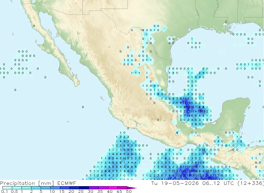Click the legend label 30
This screenshot has height=193, width=264.
coord(91,191)
